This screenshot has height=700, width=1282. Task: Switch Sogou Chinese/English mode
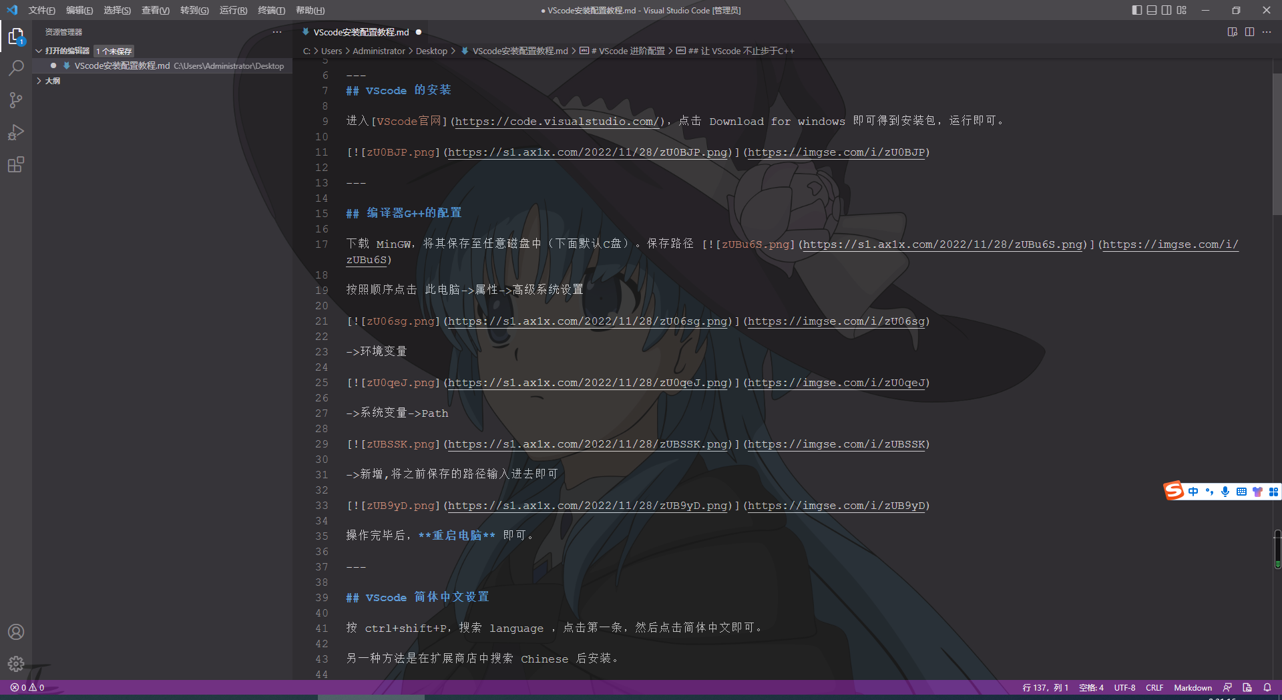1193,492
